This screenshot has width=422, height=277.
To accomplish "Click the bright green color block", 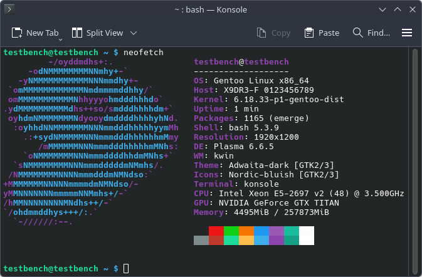I will point(231,231).
